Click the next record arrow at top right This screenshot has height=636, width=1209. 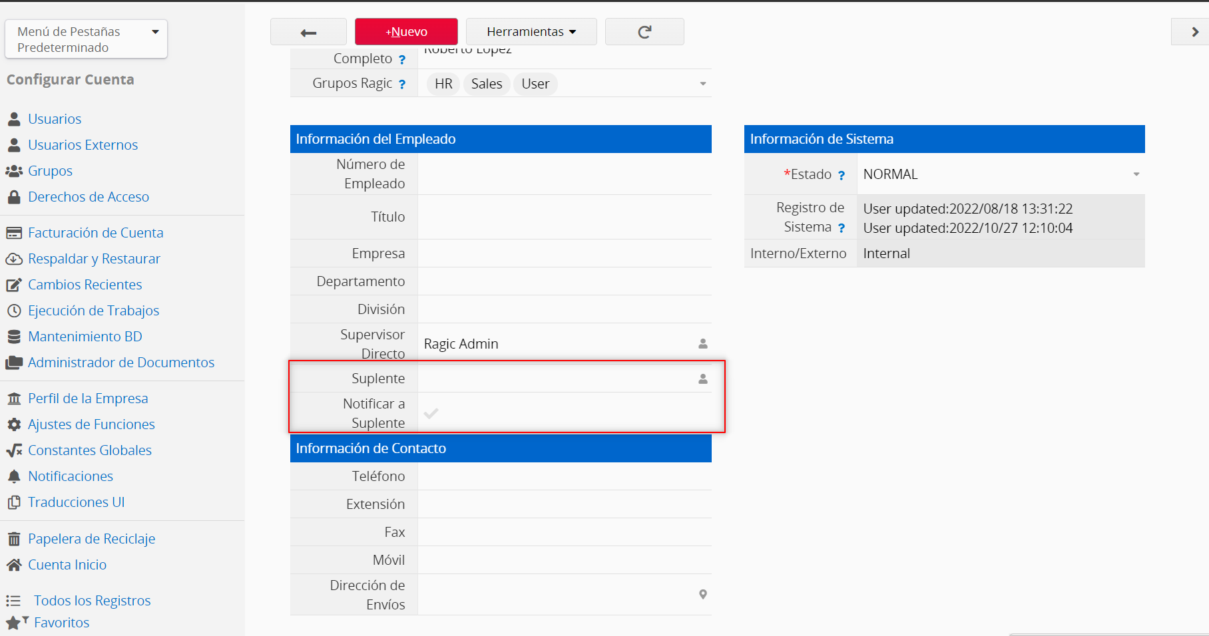(1194, 32)
